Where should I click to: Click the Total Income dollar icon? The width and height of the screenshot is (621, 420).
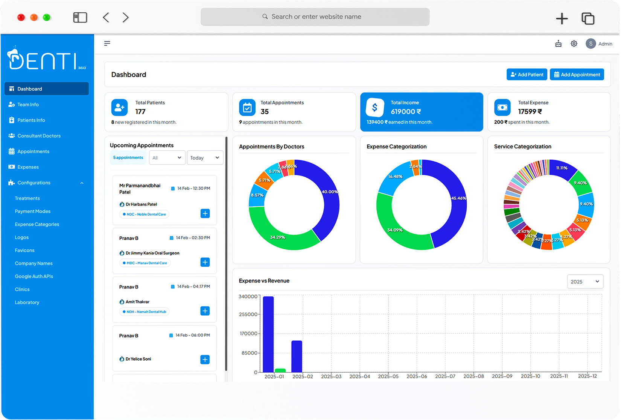pos(374,107)
